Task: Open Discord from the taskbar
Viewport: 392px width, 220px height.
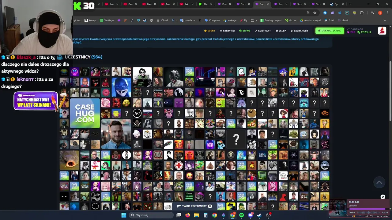Action: [x=251, y=215]
